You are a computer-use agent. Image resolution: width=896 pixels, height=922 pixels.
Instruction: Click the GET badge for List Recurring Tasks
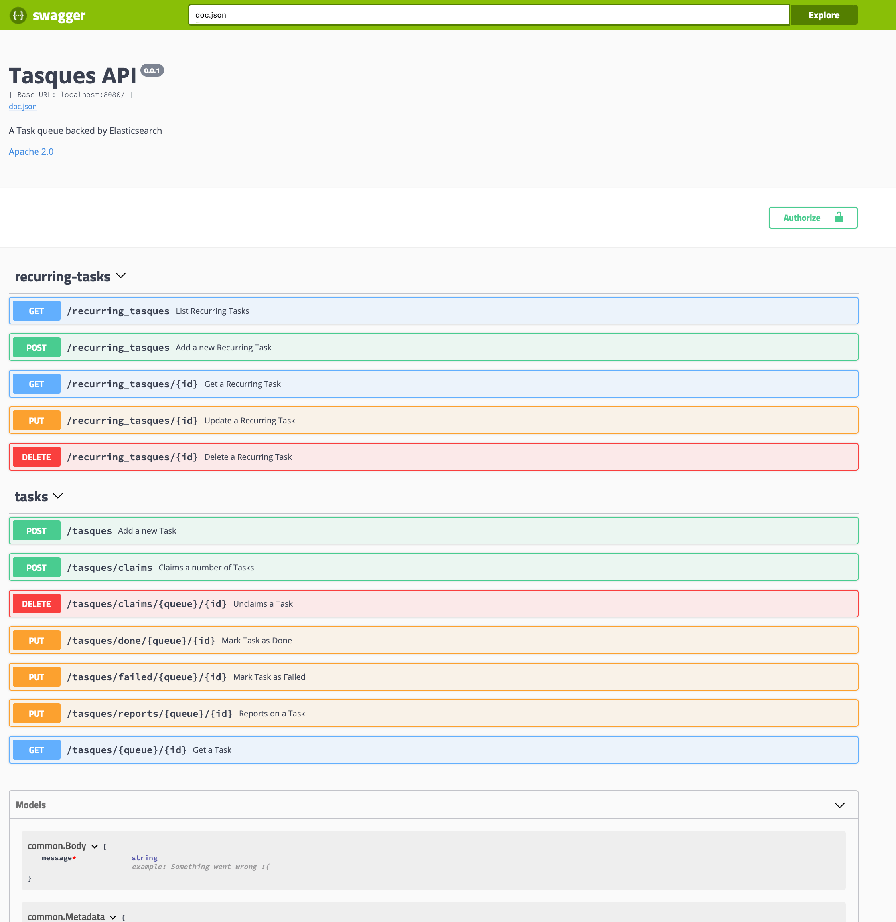point(36,311)
